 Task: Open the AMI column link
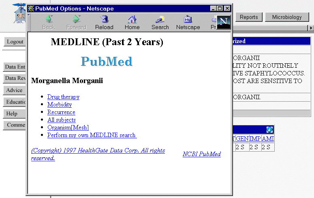click(x=268, y=138)
